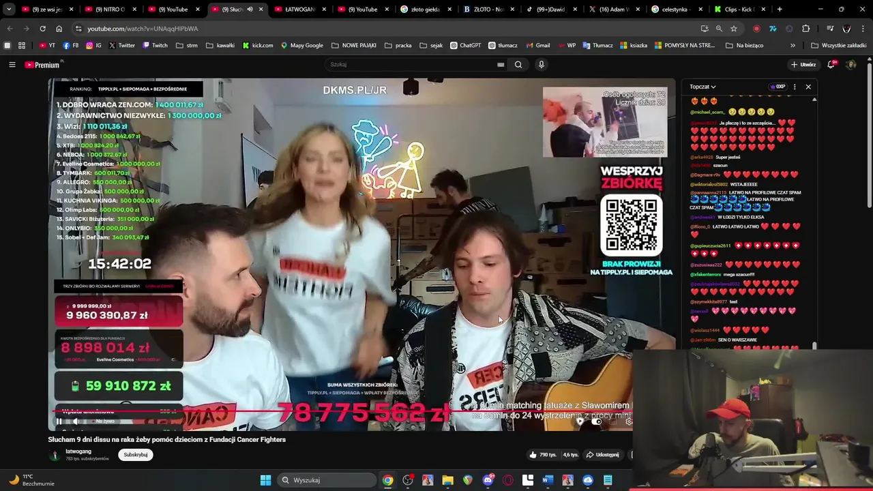
Task: Open the YT bookmark
Action: [x=47, y=46]
